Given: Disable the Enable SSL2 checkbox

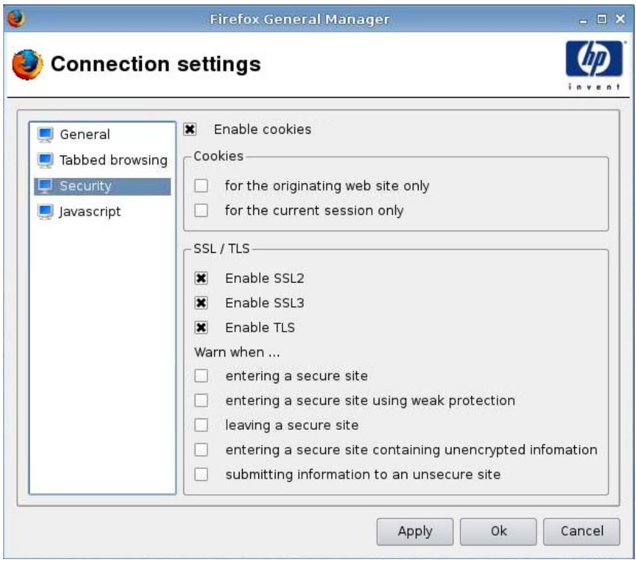Looking at the screenshot, I should [x=201, y=278].
